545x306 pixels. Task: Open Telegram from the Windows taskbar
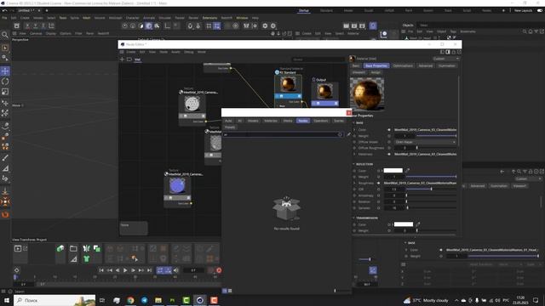[x=144, y=300]
